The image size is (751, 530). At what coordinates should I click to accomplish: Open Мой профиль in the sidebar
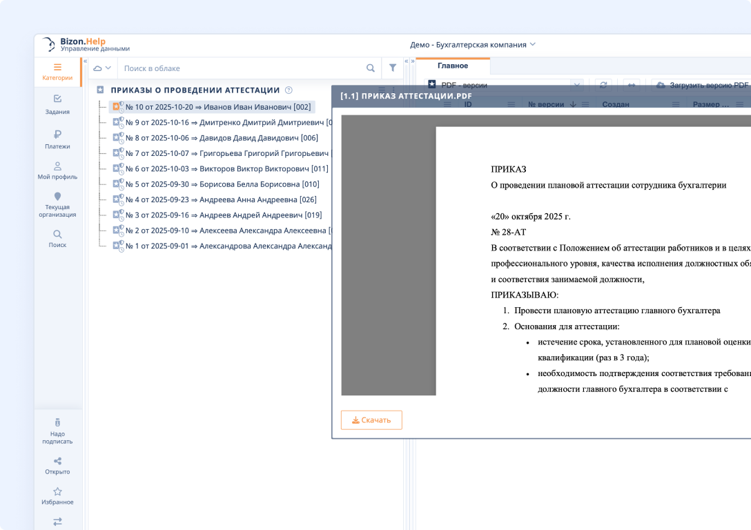coord(57,170)
